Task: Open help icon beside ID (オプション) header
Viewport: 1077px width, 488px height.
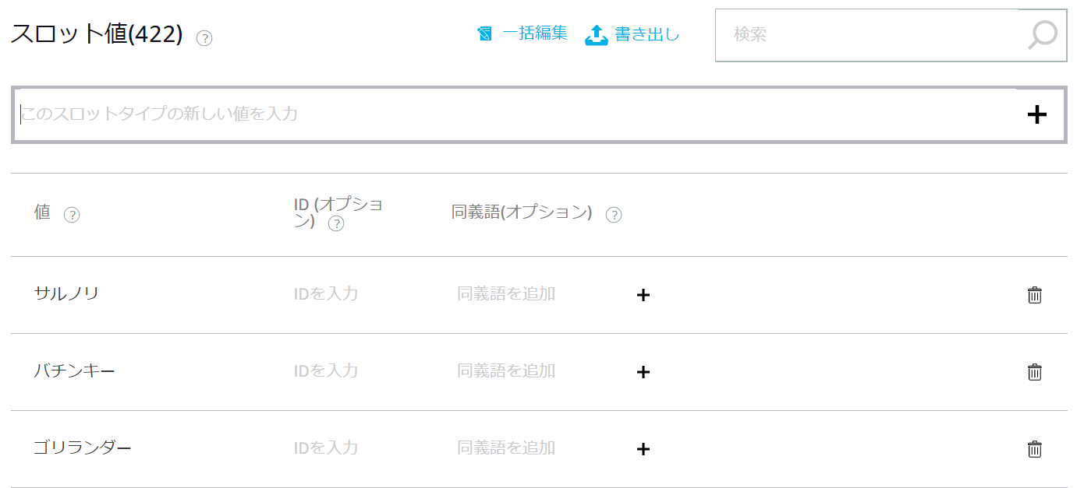Action: click(x=336, y=224)
